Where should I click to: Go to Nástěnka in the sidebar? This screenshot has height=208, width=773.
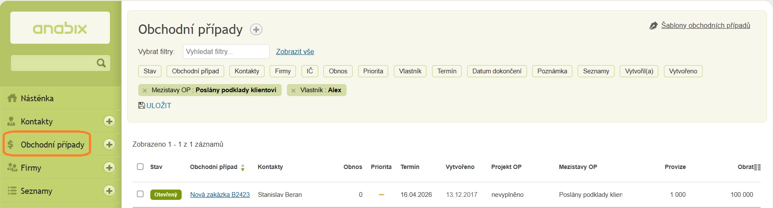click(x=37, y=98)
